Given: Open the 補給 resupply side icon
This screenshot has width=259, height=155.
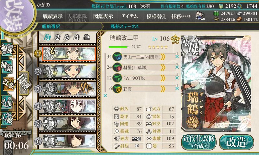Looking at the screenshot, I should pos(7,67).
